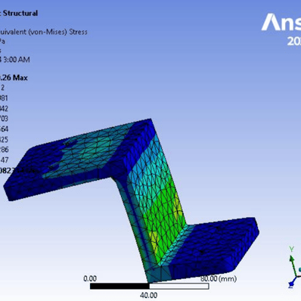Click the Ansys logo in the corner
The width and height of the screenshot is (301, 301).
[281, 22]
